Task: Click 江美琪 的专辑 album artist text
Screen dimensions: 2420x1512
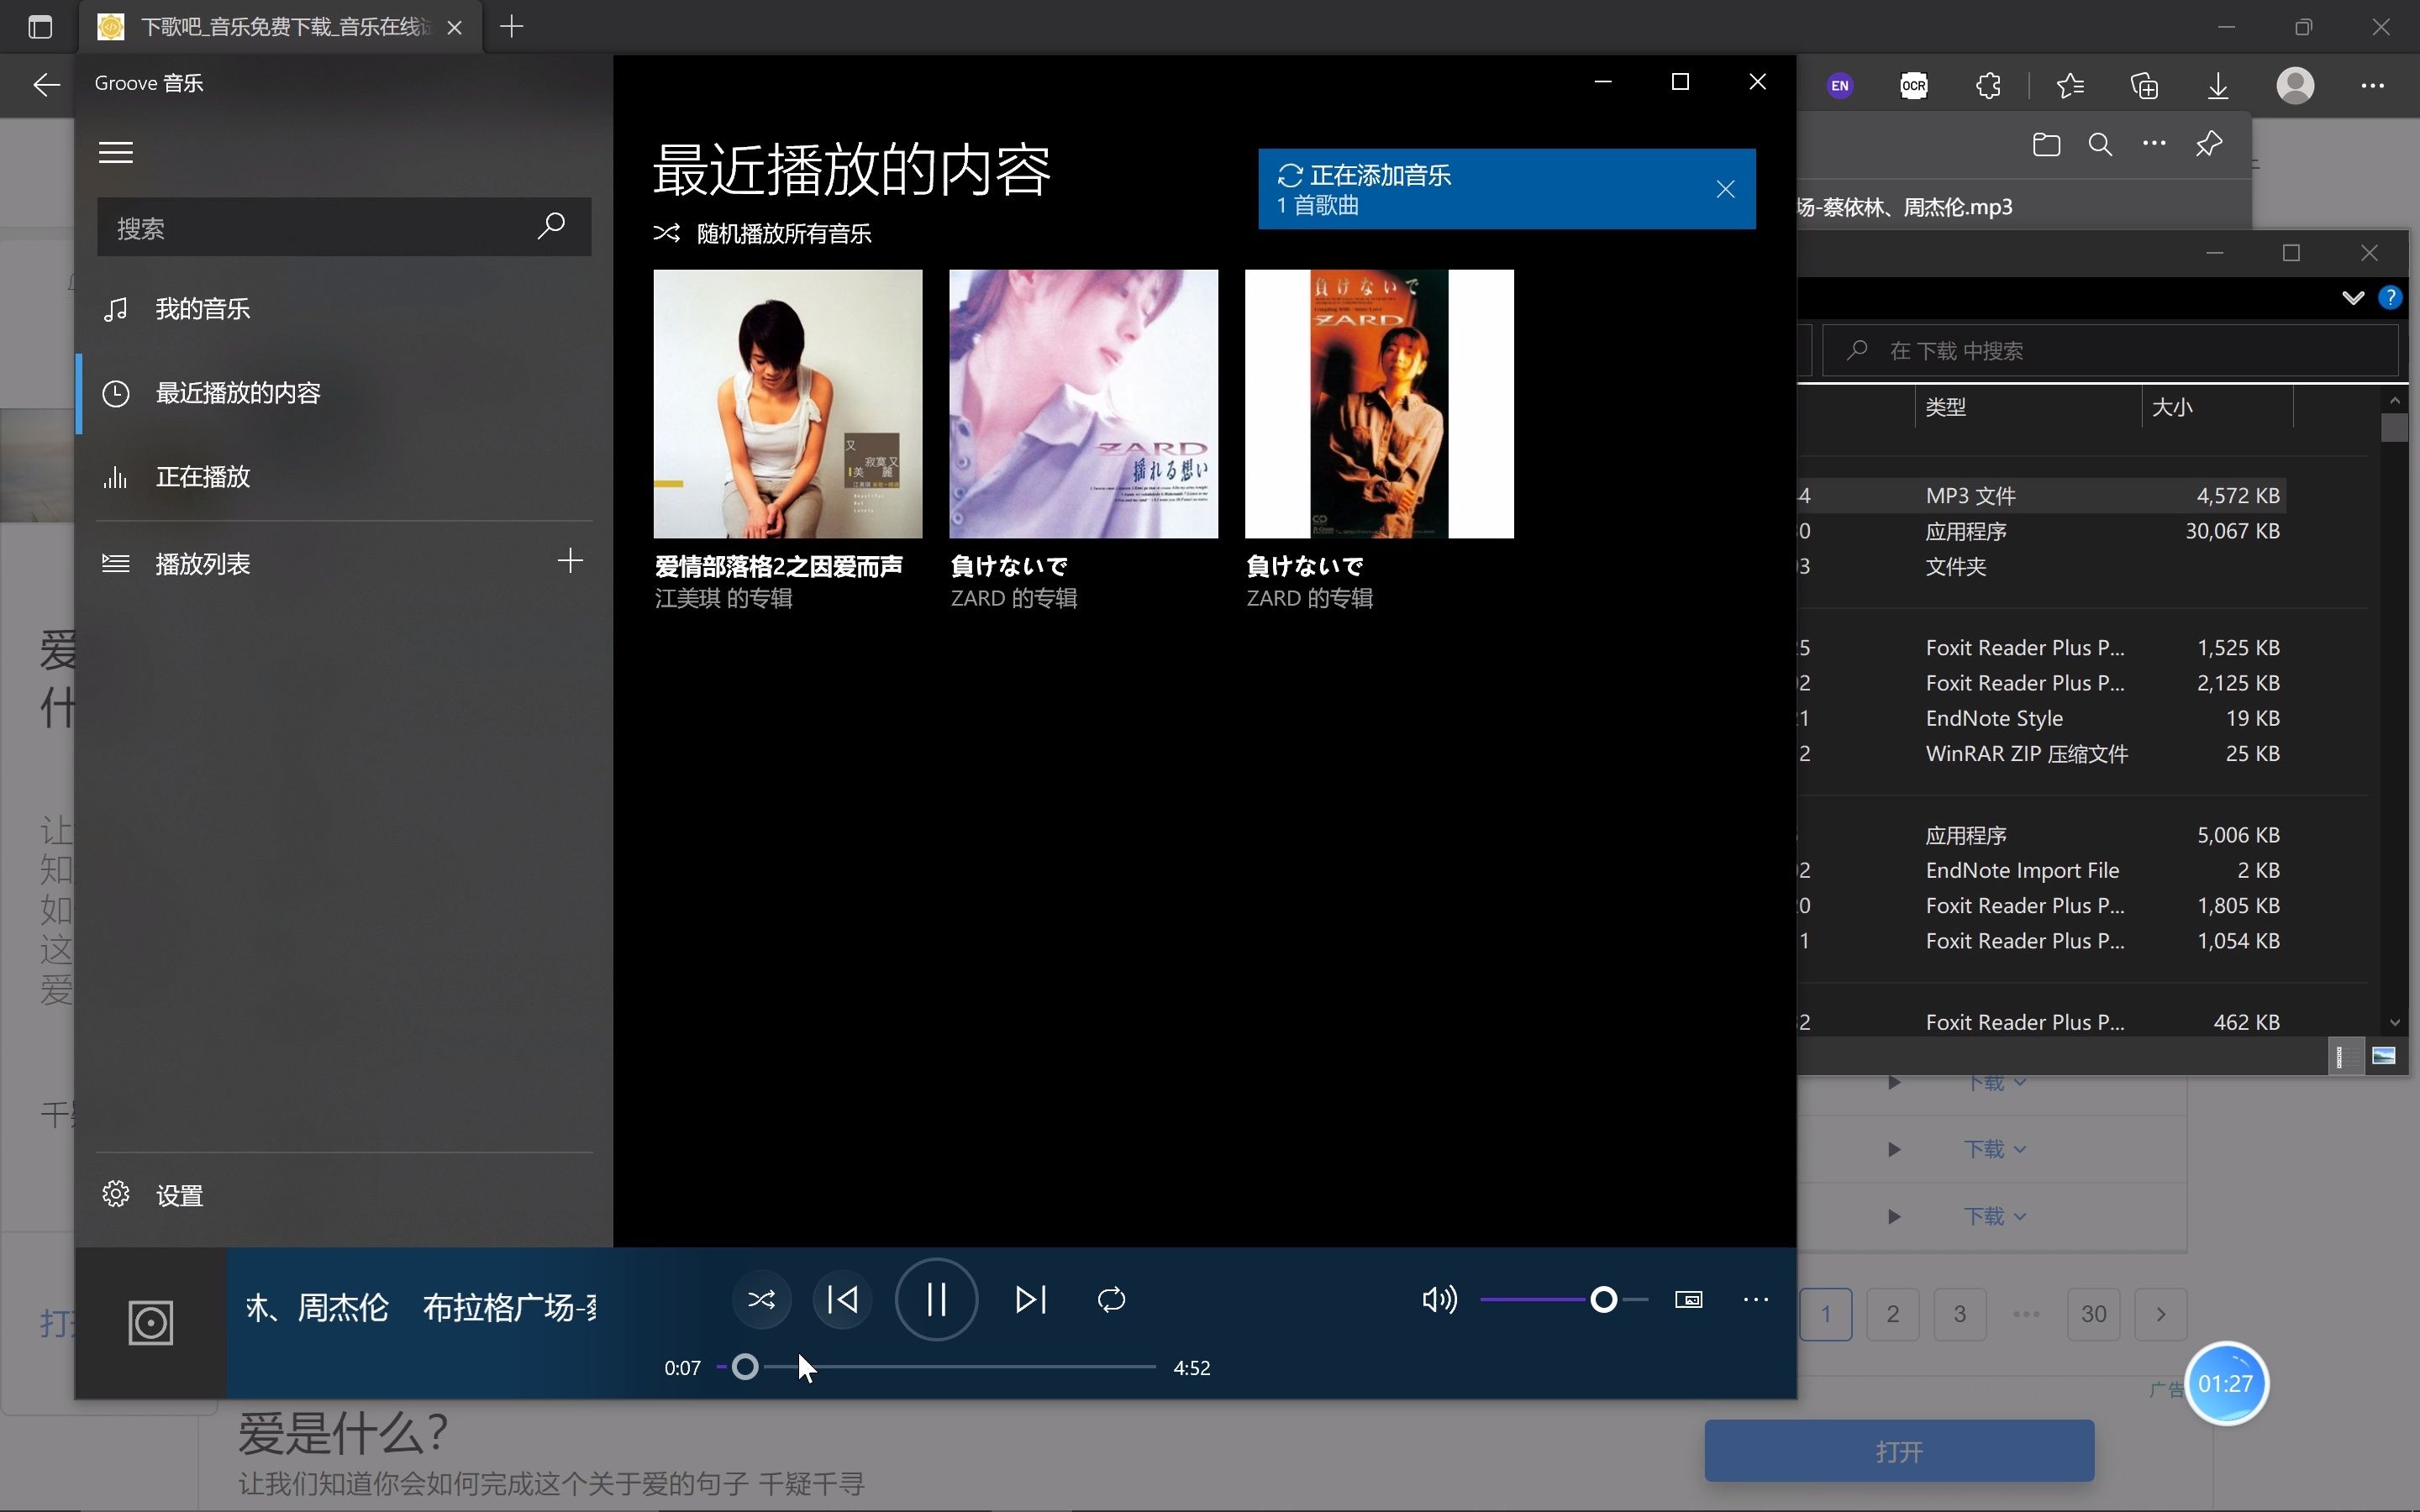Action: point(723,599)
